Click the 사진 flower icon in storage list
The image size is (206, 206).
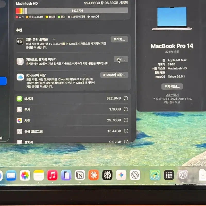click(20, 121)
